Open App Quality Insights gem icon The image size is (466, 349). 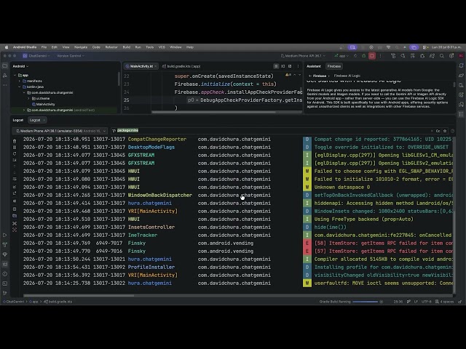pos(5,254)
